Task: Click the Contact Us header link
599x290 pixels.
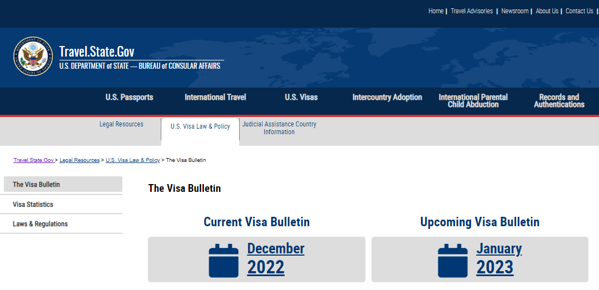Action: tap(580, 11)
